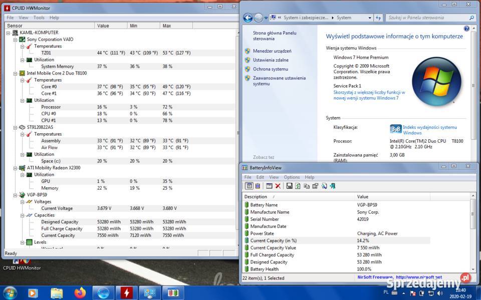The width and height of the screenshot is (481, 300).
Task: Collapse the Intel Mobile Core 2 Duo T8100 node
Action: (x=15, y=73)
